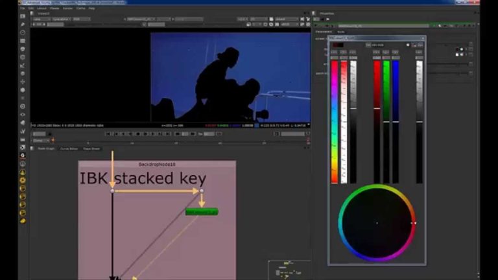Image resolution: width=498 pixels, height=280 pixels.
Task: Open the Node tab in Properties
Action: point(341,31)
